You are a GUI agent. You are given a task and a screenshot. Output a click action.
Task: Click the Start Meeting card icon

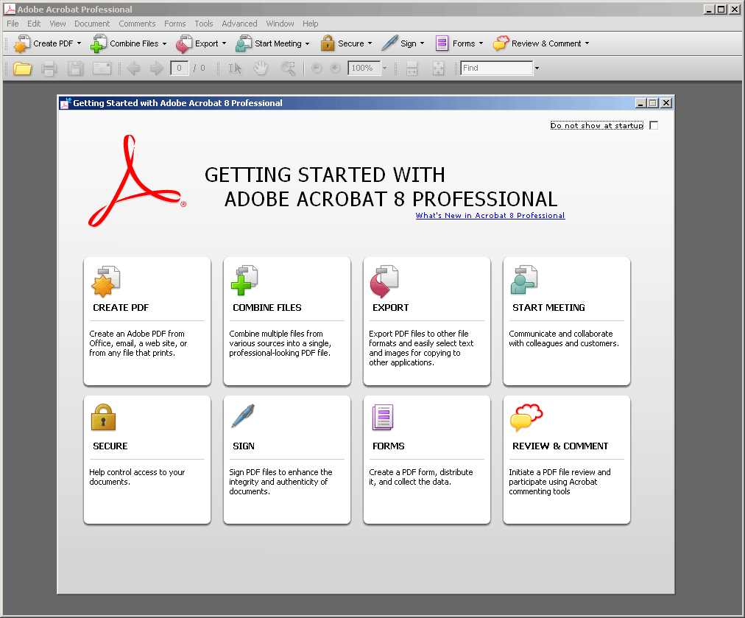(x=524, y=281)
